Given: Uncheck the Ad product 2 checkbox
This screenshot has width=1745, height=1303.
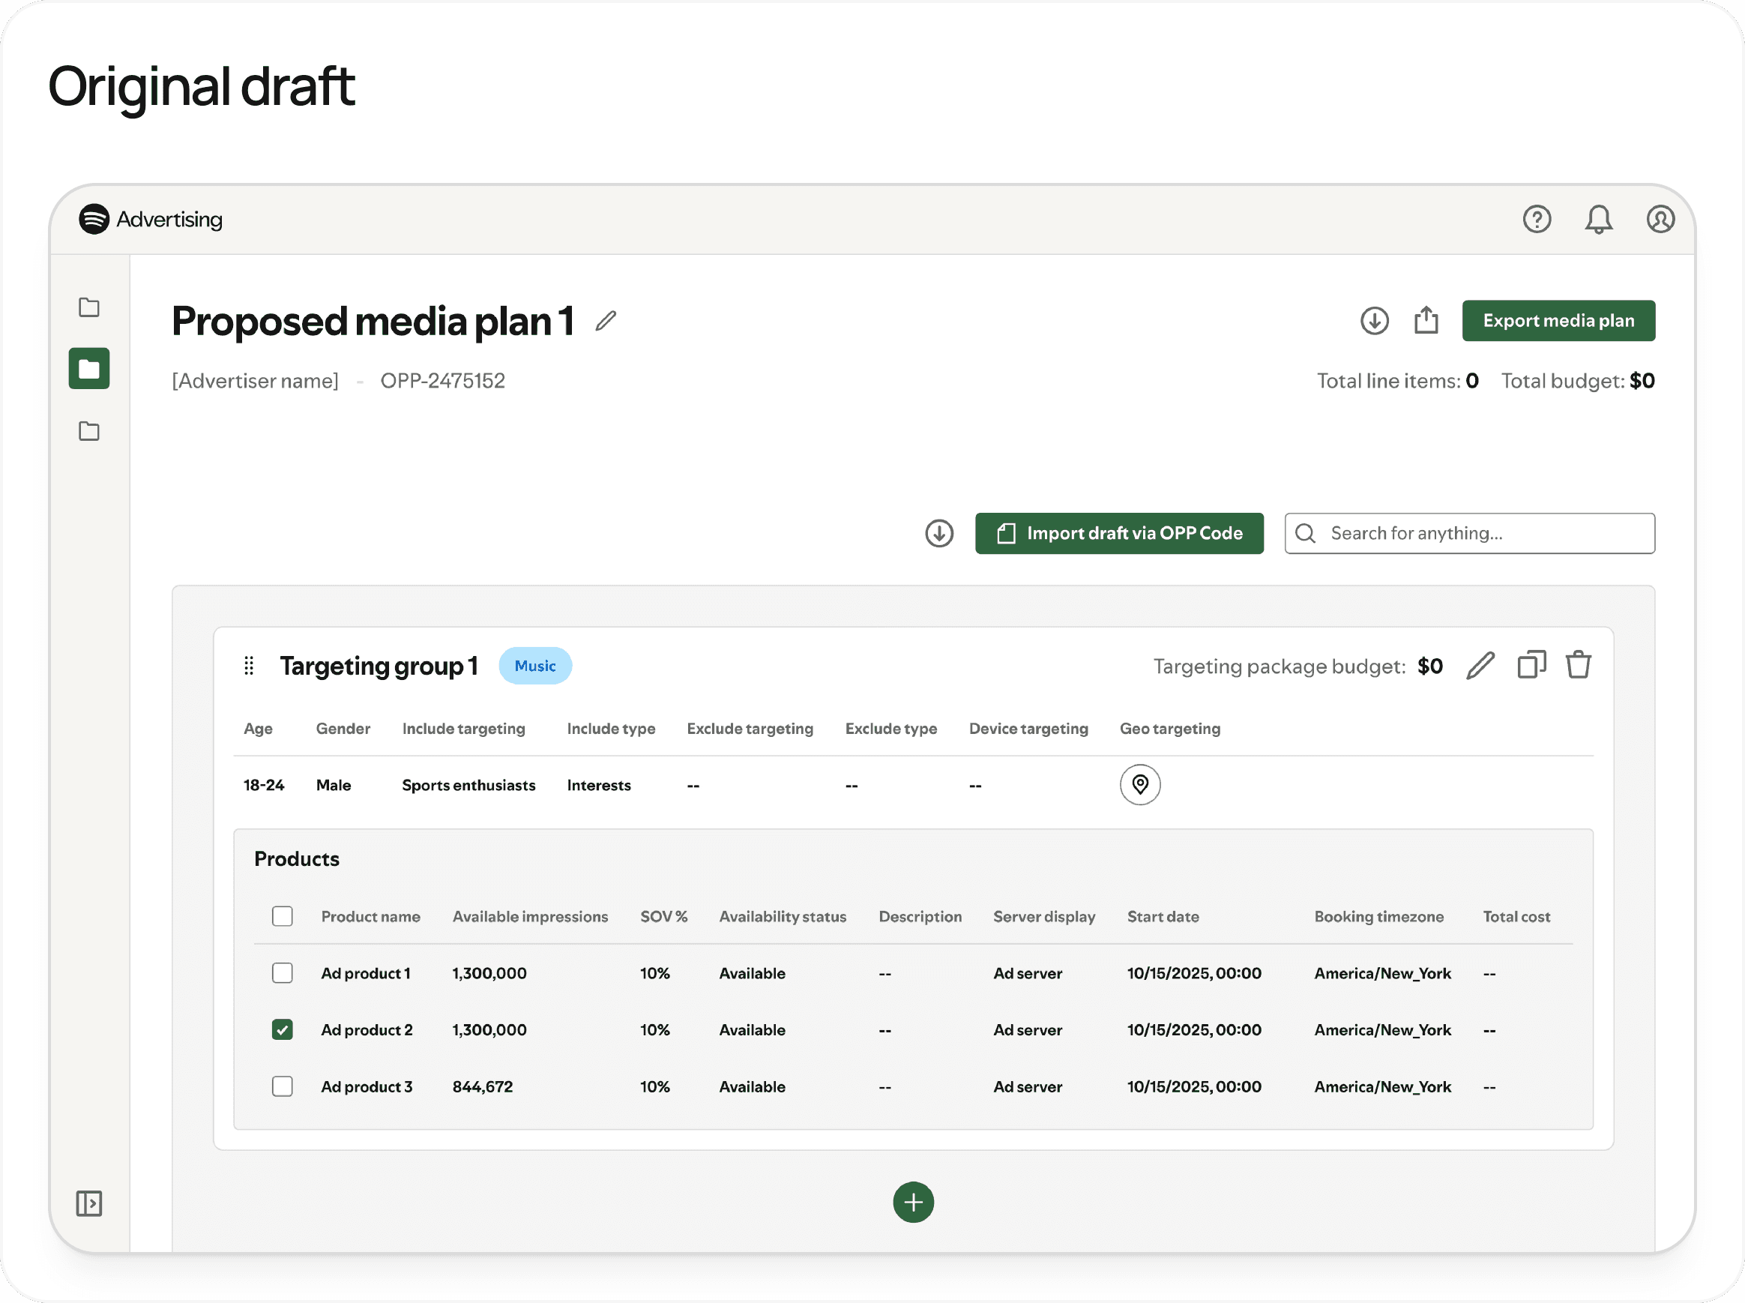Looking at the screenshot, I should click(x=283, y=1029).
